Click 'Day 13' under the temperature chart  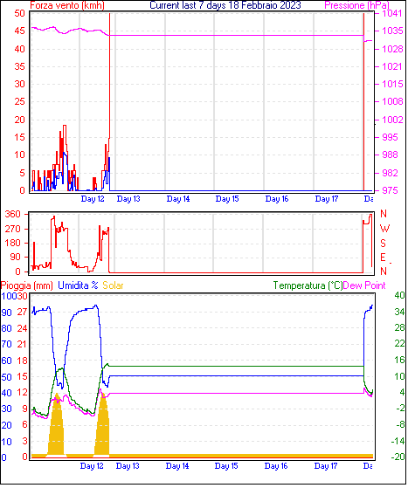pyautogui.click(x=128, y=466)
